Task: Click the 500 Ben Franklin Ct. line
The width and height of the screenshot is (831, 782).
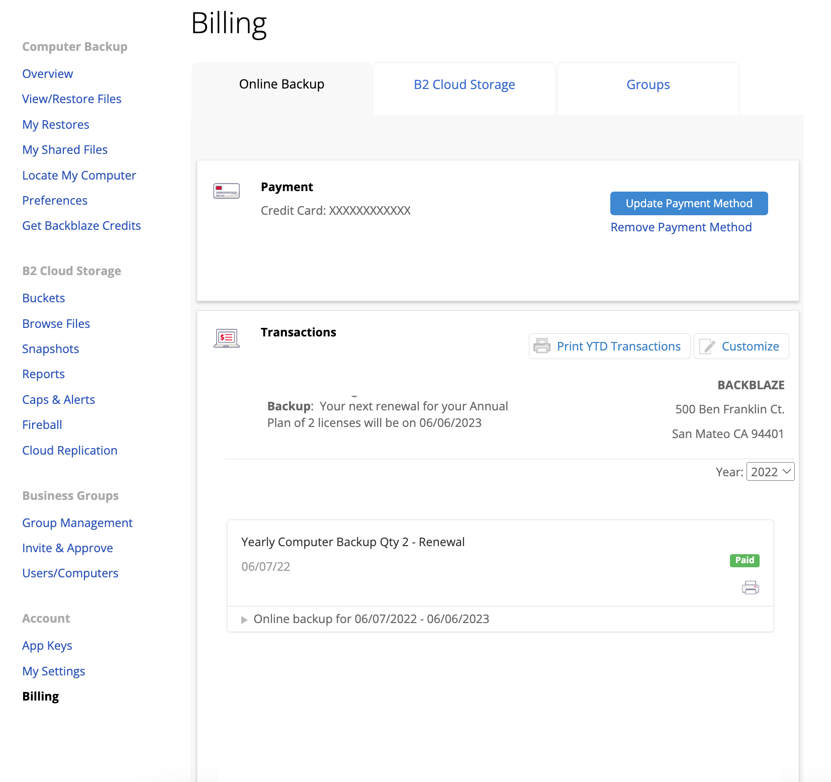Action: point(730,409)
